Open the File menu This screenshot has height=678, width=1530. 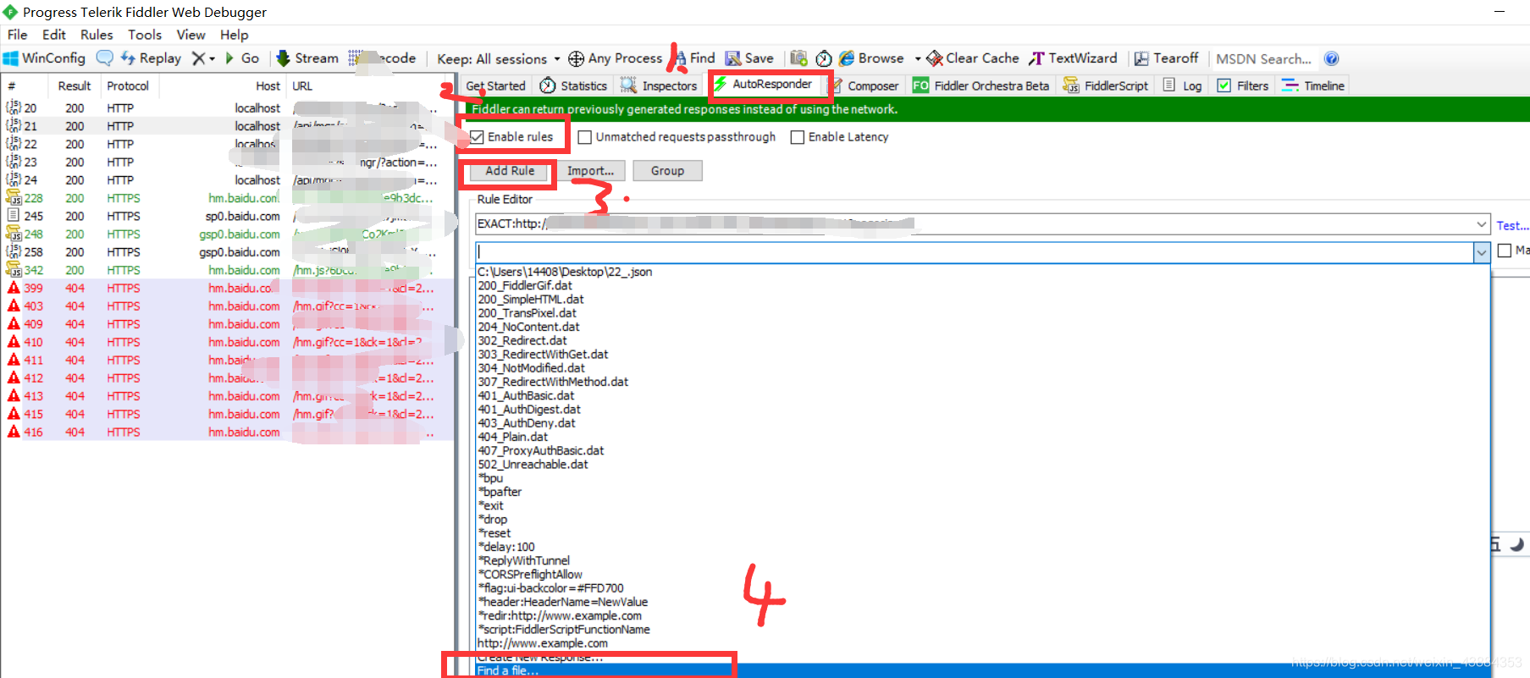pos(17,35)
